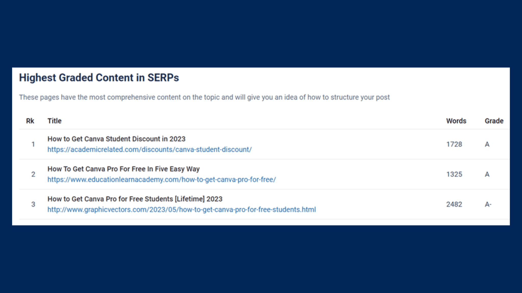The width and height of the screenshot is (522, 293).
Task: Select title 'How to Get Canva Student Discount in 2023'
Action: click(116, 139)
